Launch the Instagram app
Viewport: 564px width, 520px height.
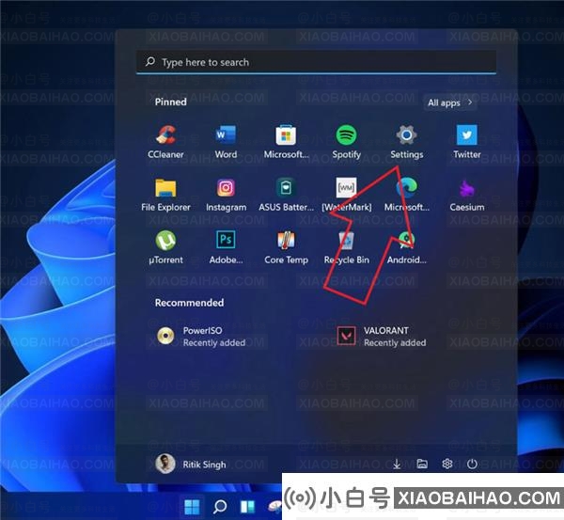(226, 195)
